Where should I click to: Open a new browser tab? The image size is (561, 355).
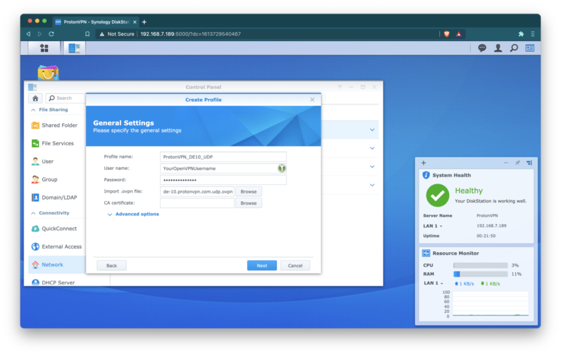pos(144,22)
